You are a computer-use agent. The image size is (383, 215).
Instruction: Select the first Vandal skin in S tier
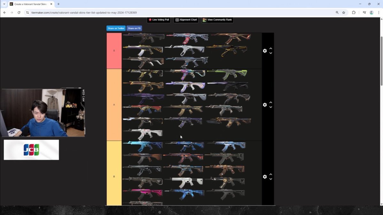(x=144, y=39)
